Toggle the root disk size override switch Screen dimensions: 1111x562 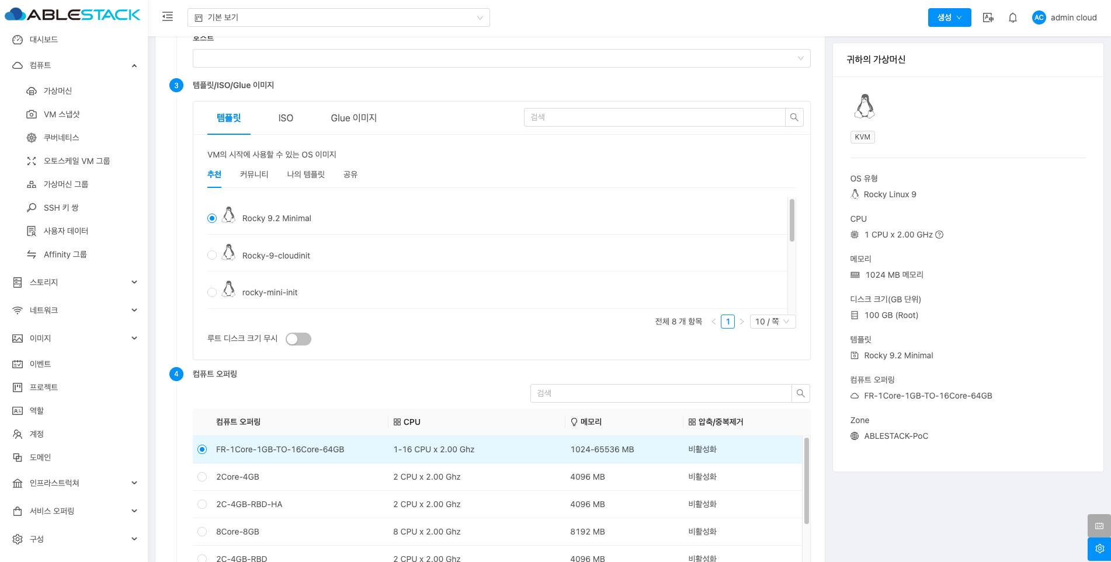tap(298, 339)
